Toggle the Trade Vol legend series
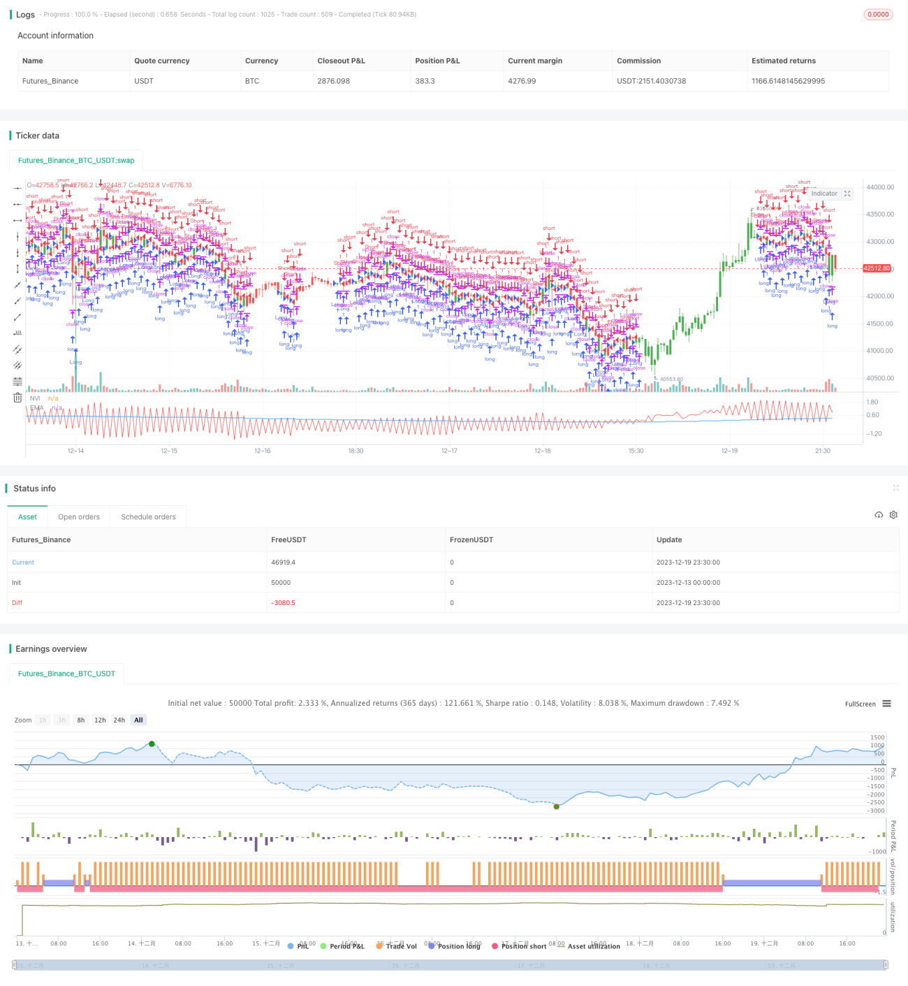 tap(396, 946)
